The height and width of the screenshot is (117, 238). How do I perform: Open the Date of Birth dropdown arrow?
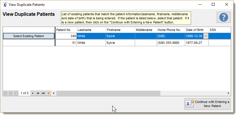coord(206,36)
